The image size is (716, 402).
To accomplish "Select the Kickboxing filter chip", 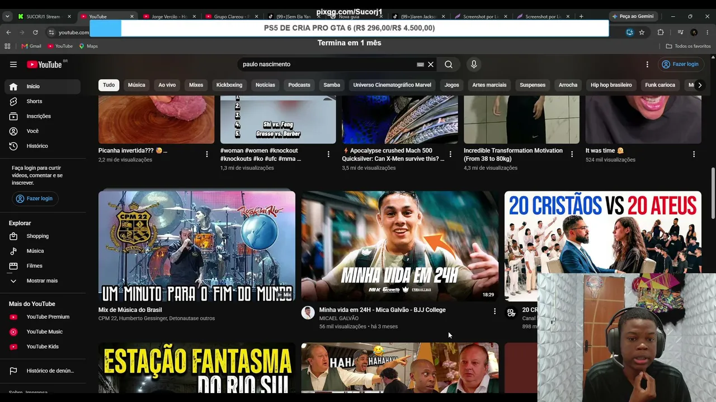I will tap(229, 85).
